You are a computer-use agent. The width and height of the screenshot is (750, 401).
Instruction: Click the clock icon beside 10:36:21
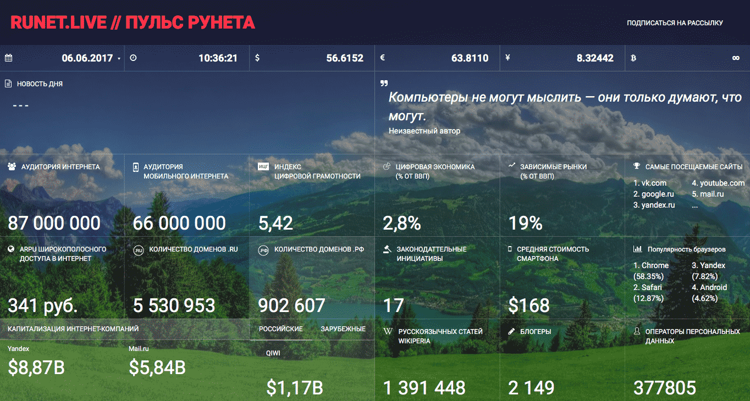(x=133, y=58)
